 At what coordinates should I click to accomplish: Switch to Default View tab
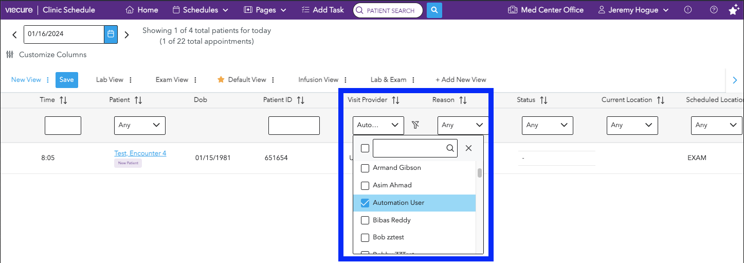pos(242,80)
